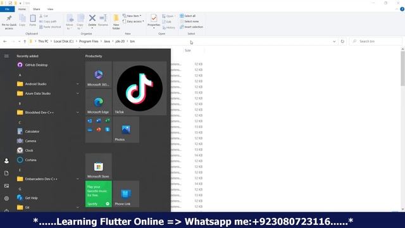Open the Microsoft Store tile

click(x=99, y=166)
